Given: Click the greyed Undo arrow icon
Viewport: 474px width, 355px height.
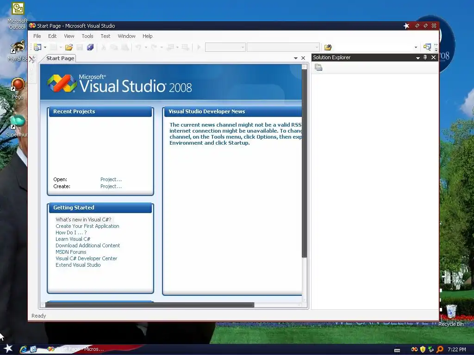Looking at the screenshot, I should coord(138,47).
